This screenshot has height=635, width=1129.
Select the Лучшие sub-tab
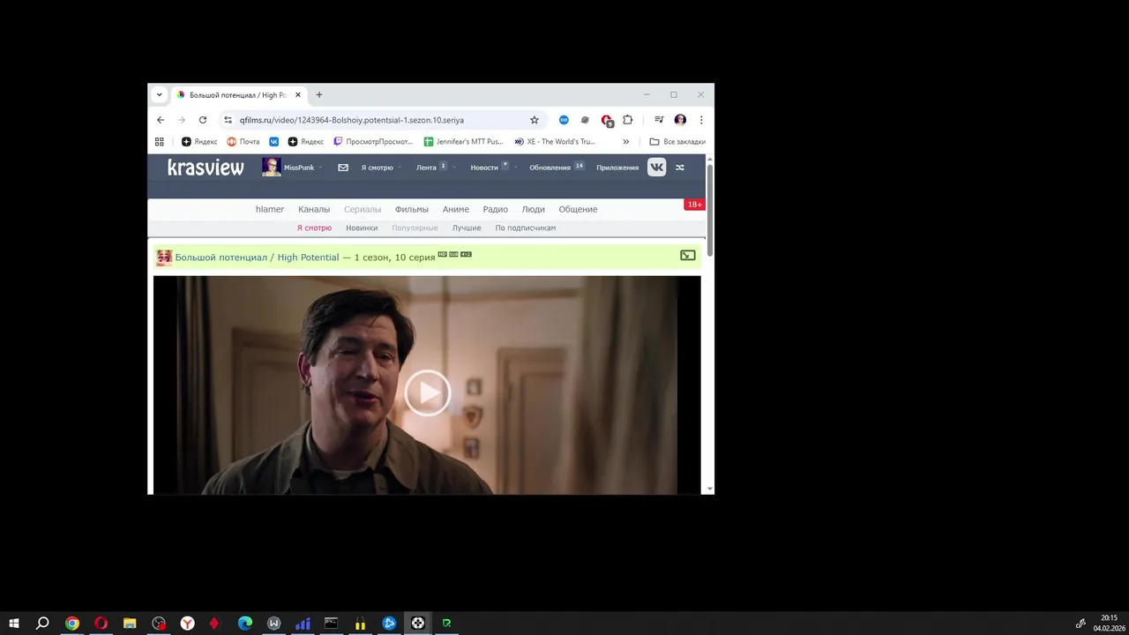coord(467,228)
